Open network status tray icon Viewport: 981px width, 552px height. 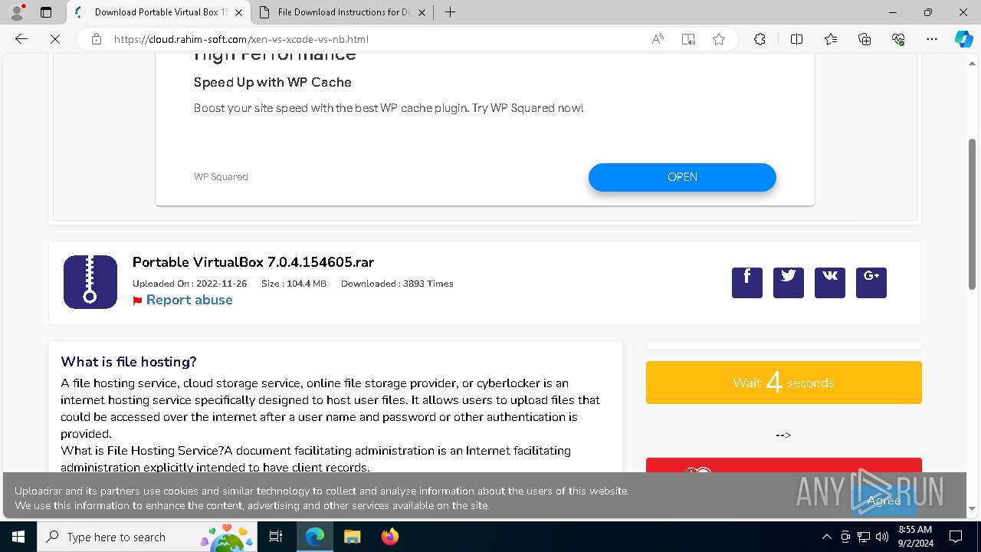point(864,537)
